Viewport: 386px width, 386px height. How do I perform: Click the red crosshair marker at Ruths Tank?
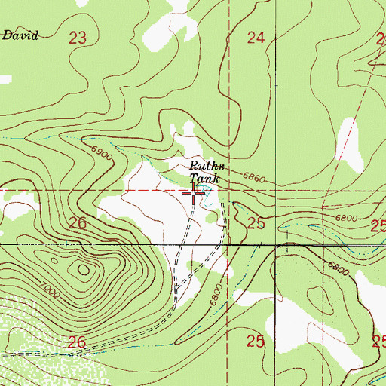point(193,193)
